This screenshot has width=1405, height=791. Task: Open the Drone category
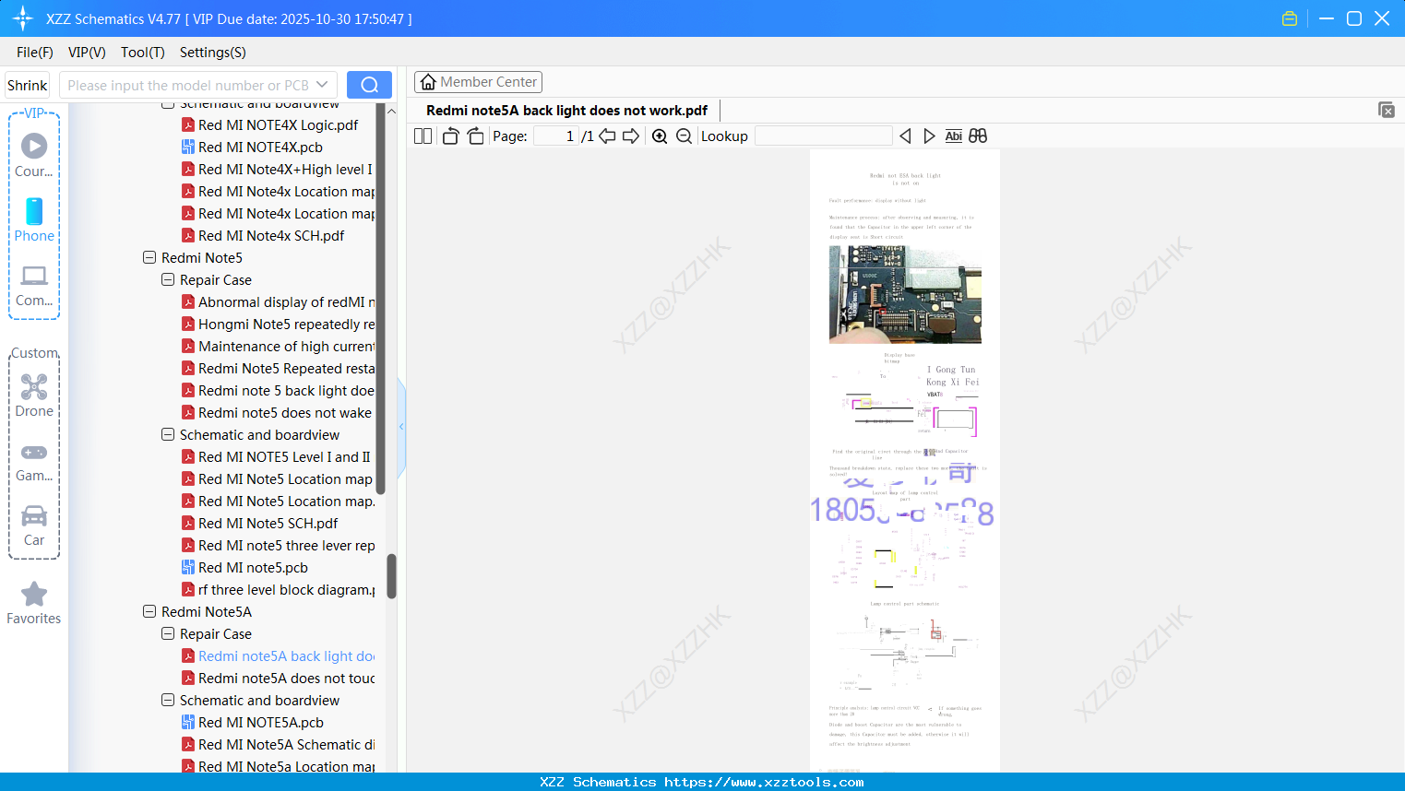pos(34,395)
